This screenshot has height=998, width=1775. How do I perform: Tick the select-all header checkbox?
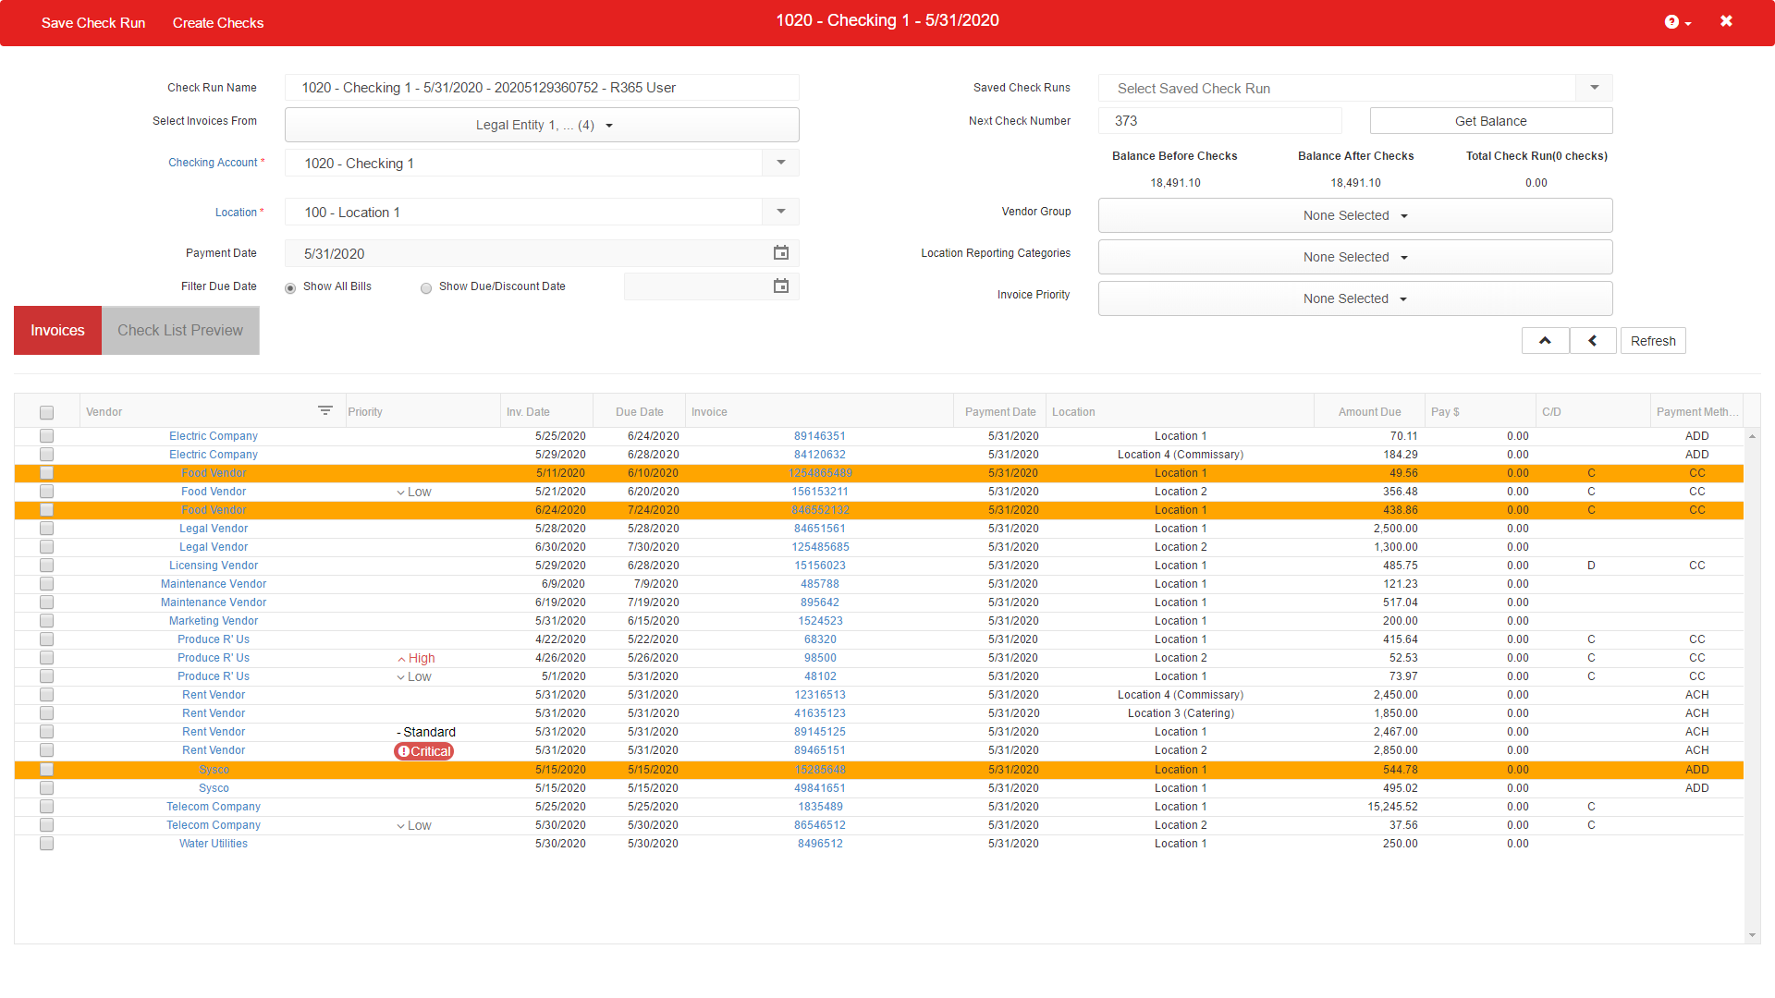[x=46, y=412]
